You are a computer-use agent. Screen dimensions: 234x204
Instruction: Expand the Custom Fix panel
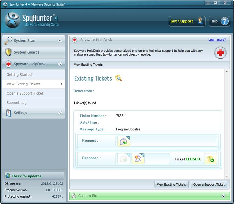pos(223,196)
